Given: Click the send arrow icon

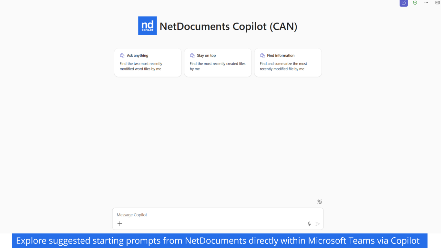Looking at the screenshot, I should coord(318,224).
